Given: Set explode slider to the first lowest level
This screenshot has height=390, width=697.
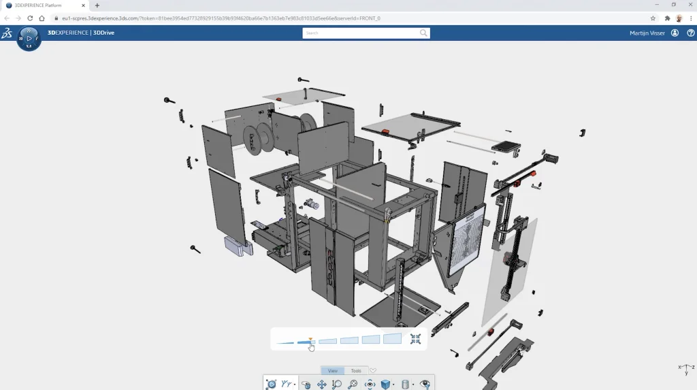Looking at the screenshot, I should pos(285,342).
